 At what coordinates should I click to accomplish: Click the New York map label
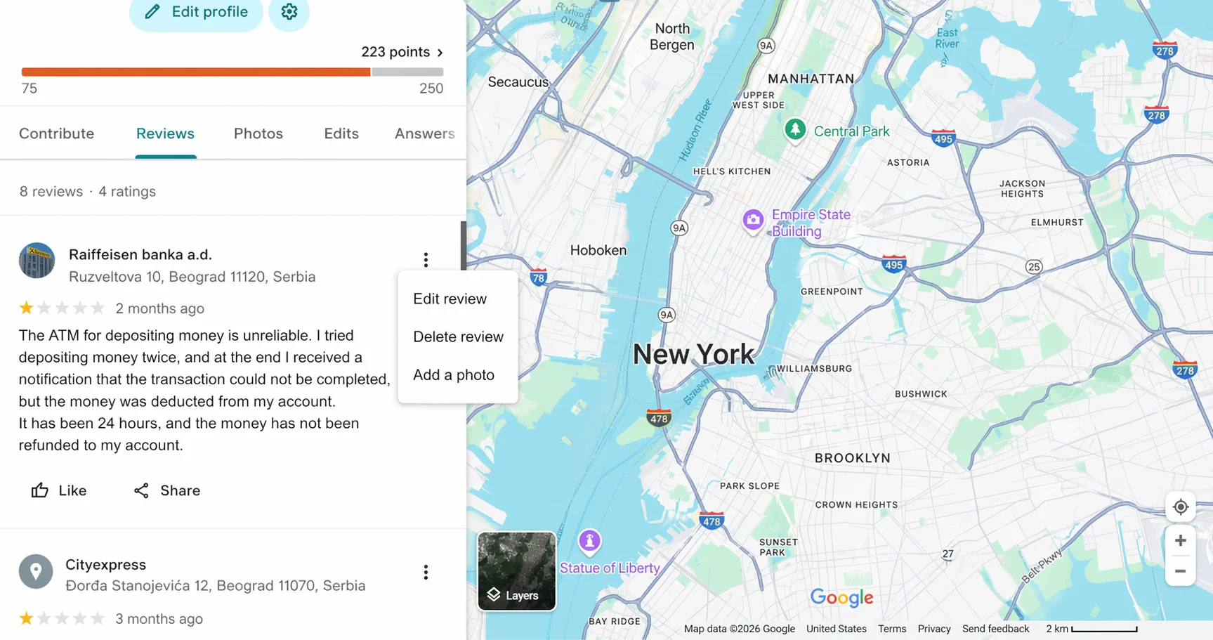point(694,354)
